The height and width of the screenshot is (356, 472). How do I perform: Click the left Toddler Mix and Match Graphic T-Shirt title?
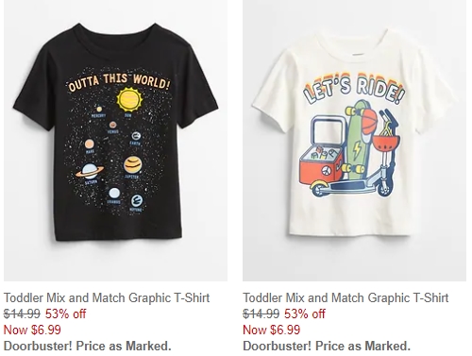pos(107,297)
